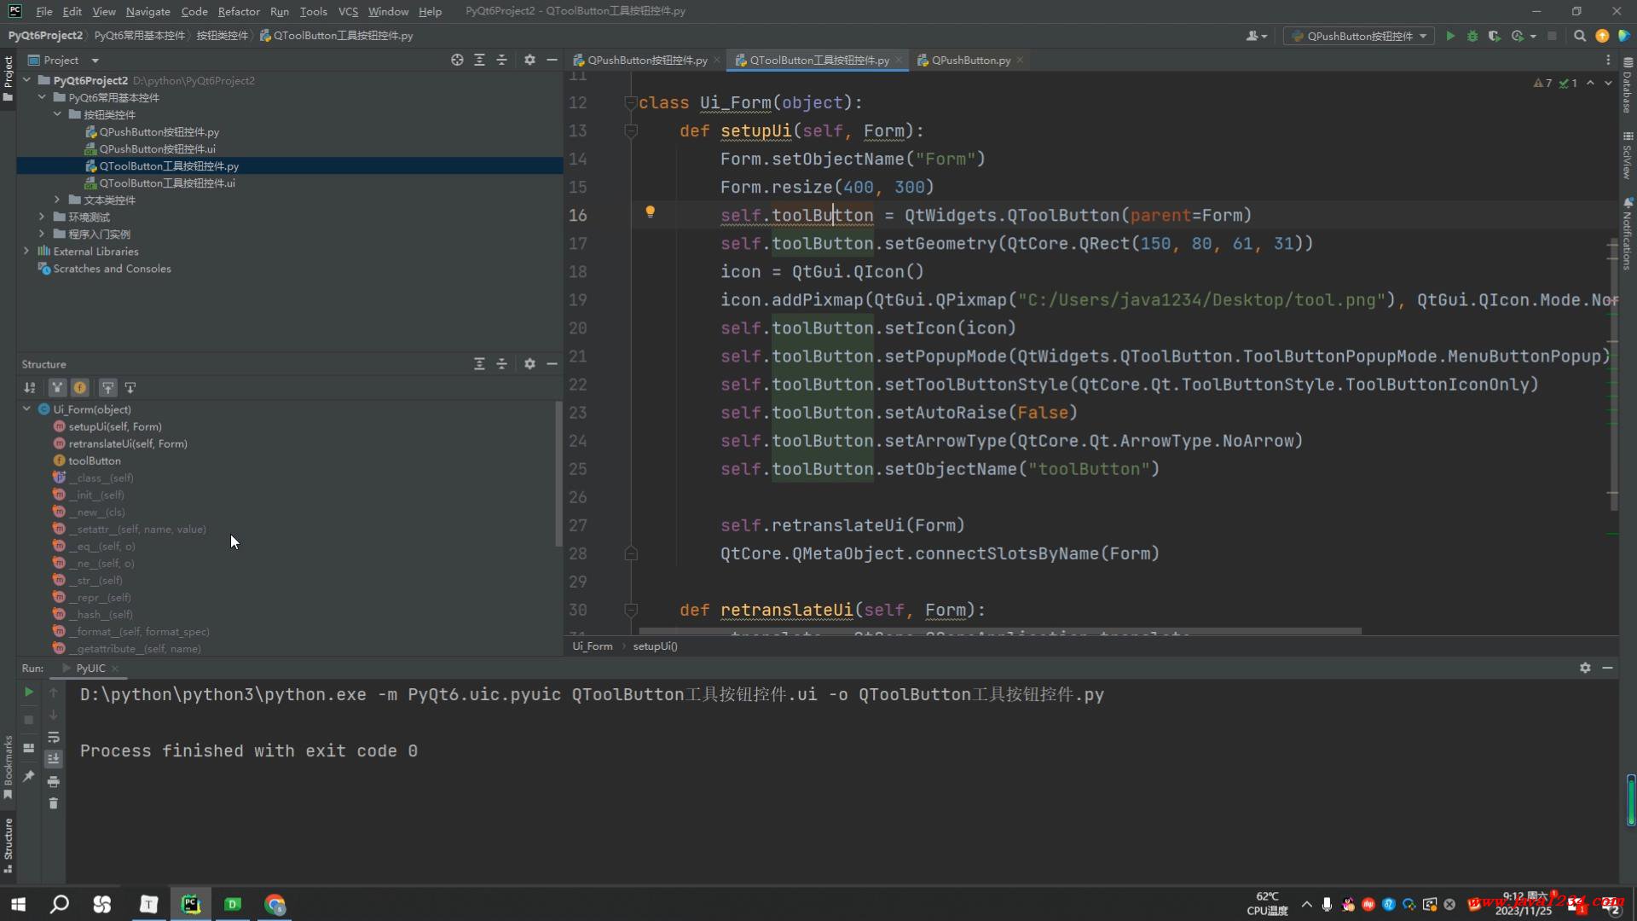Screen dimensions: 1637x921
Task: Click the Ui_Form breadcrumb below editor
Action: (592, 646)
